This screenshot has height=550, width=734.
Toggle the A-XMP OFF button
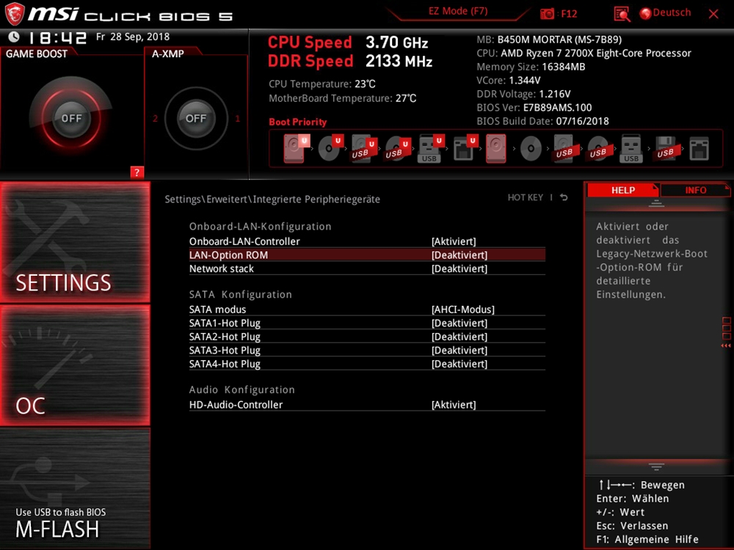(196, 118)
